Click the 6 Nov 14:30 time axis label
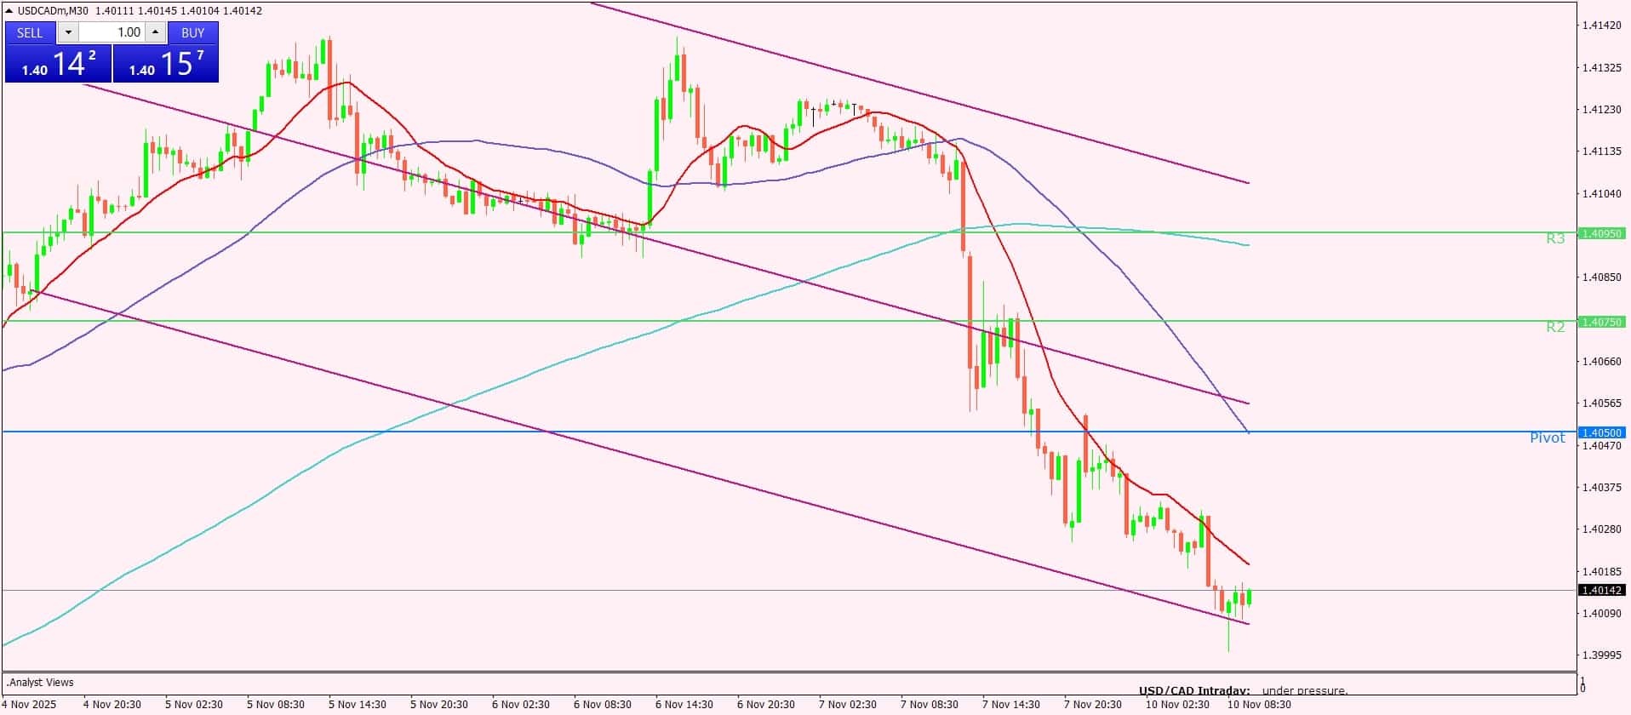 [684, 705]
